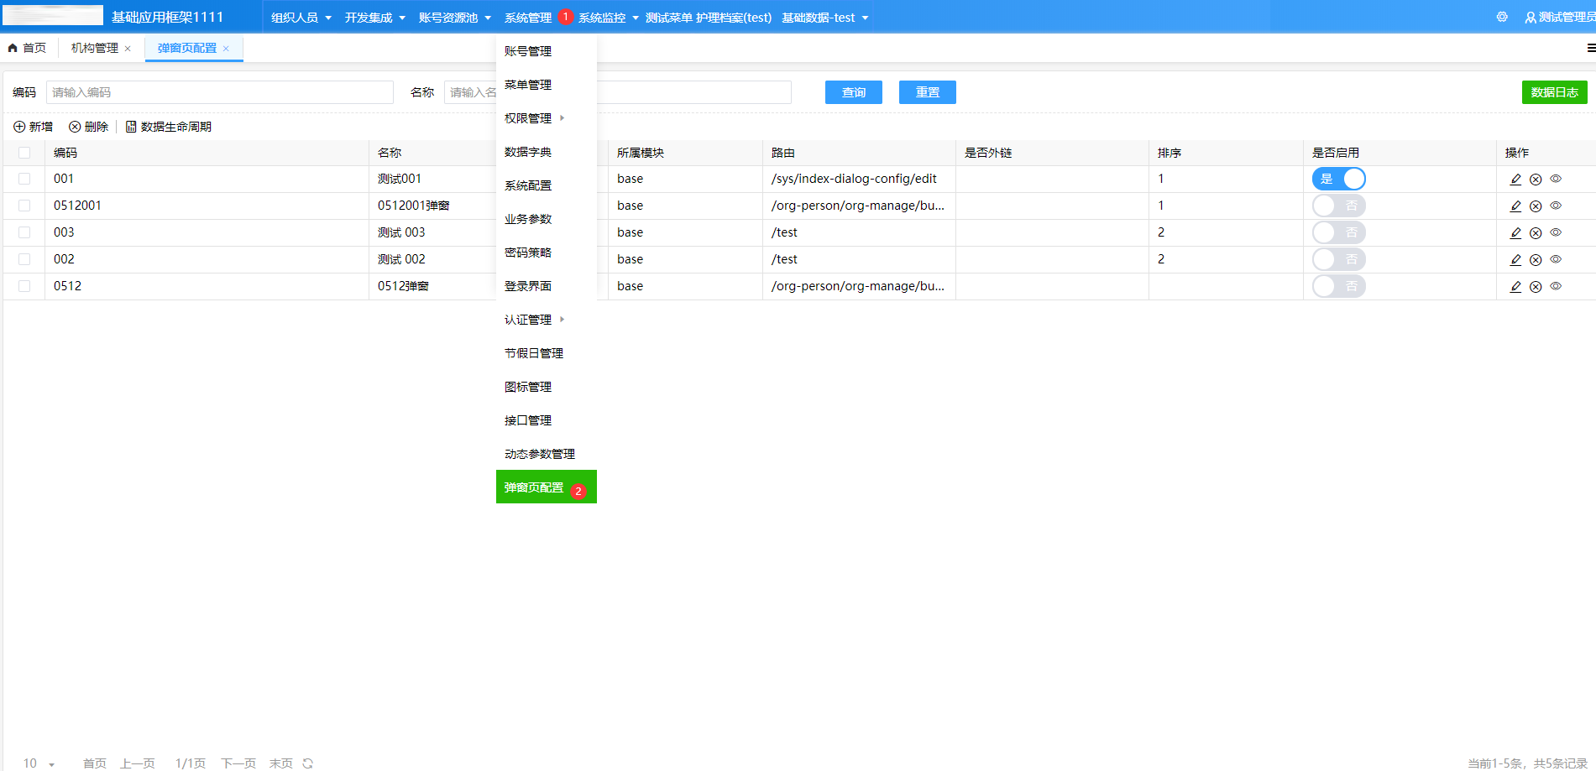Click the user account 测试管理员
Screen dimensions: 1596x771
[1560, 17]
